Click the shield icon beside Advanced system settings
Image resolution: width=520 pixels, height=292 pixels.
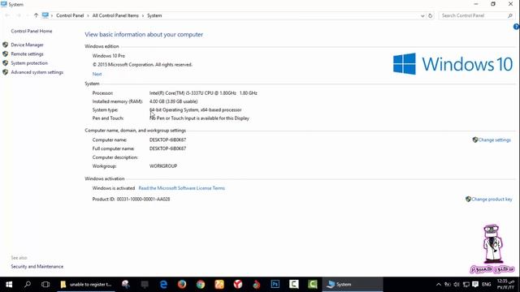pos(6,72)
